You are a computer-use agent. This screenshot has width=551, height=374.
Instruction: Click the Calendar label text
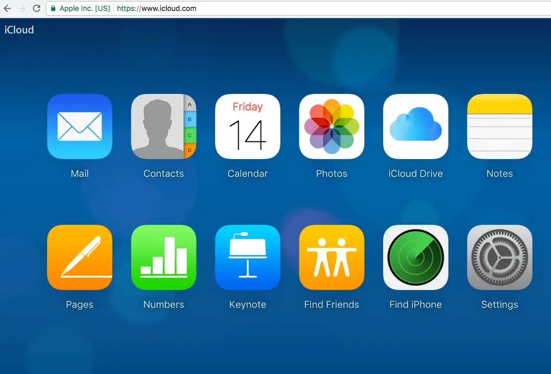pos(248,174)
